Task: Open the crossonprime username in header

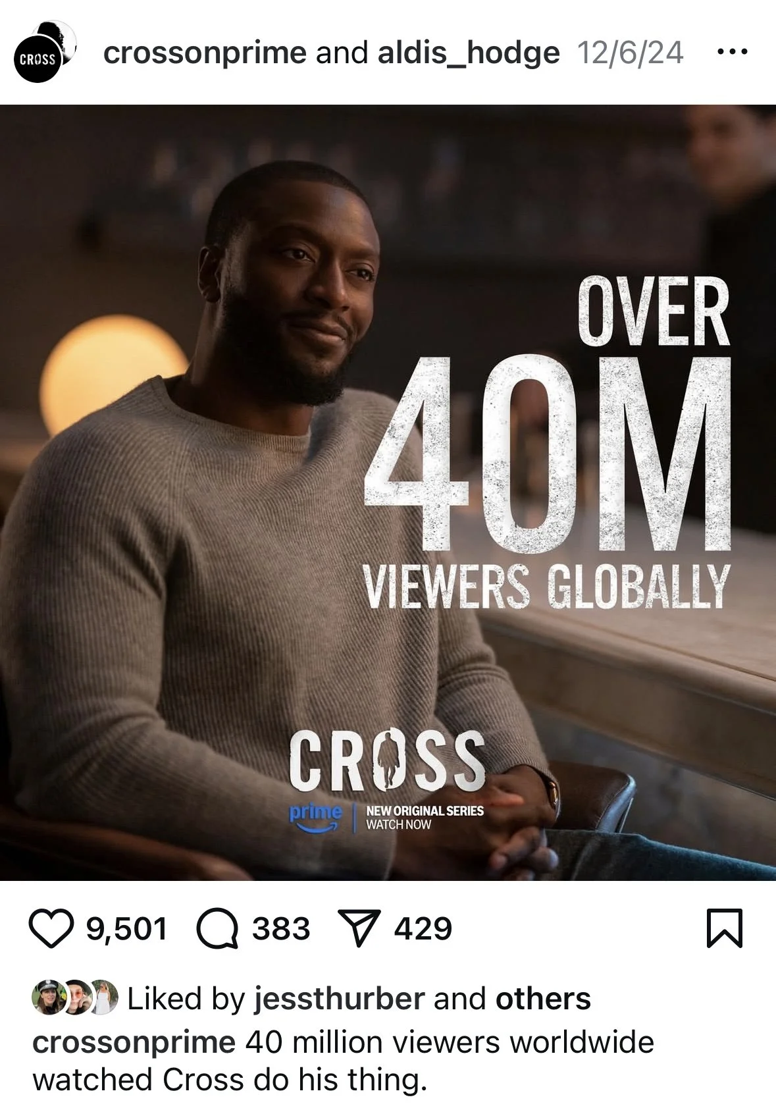Action: (205, 53)
